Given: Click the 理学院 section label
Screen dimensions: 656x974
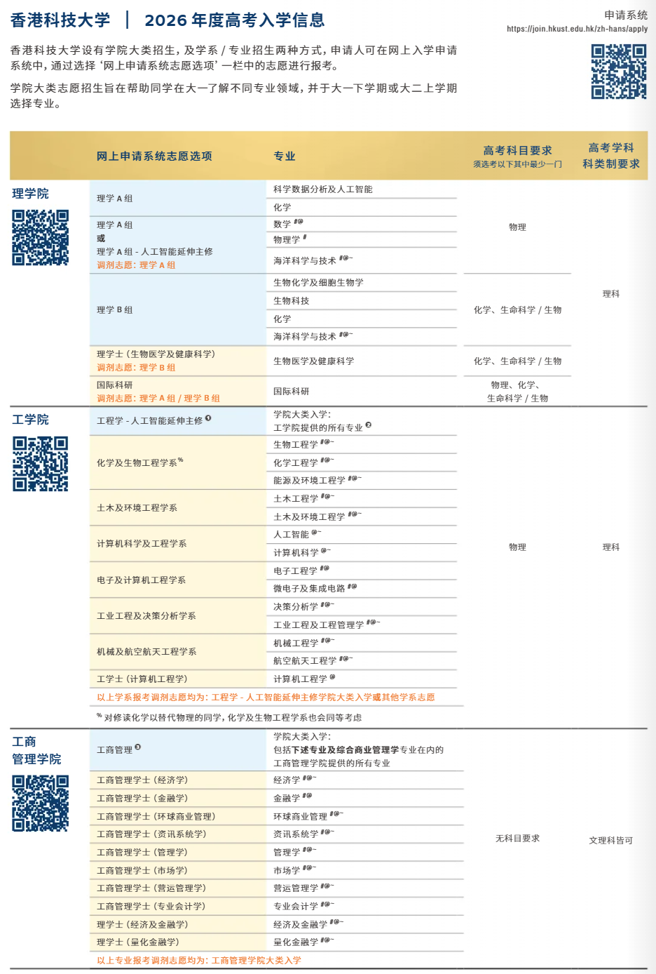Looking at the screenshot, I should (x=30, y=192).
